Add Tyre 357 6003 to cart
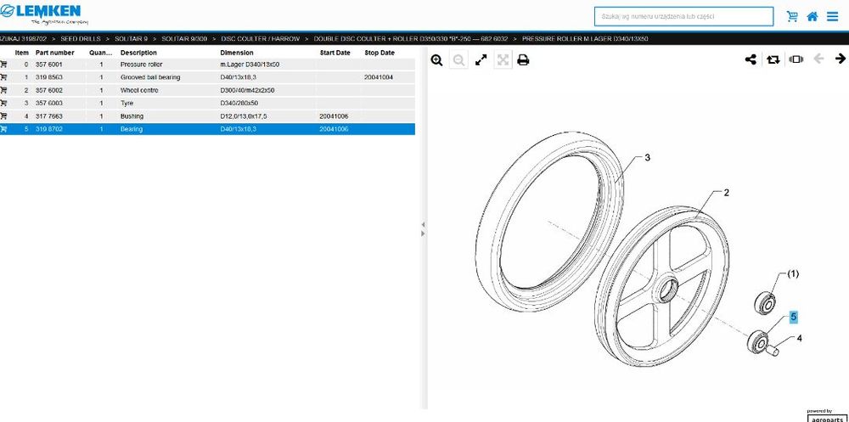 coord(3,103)
